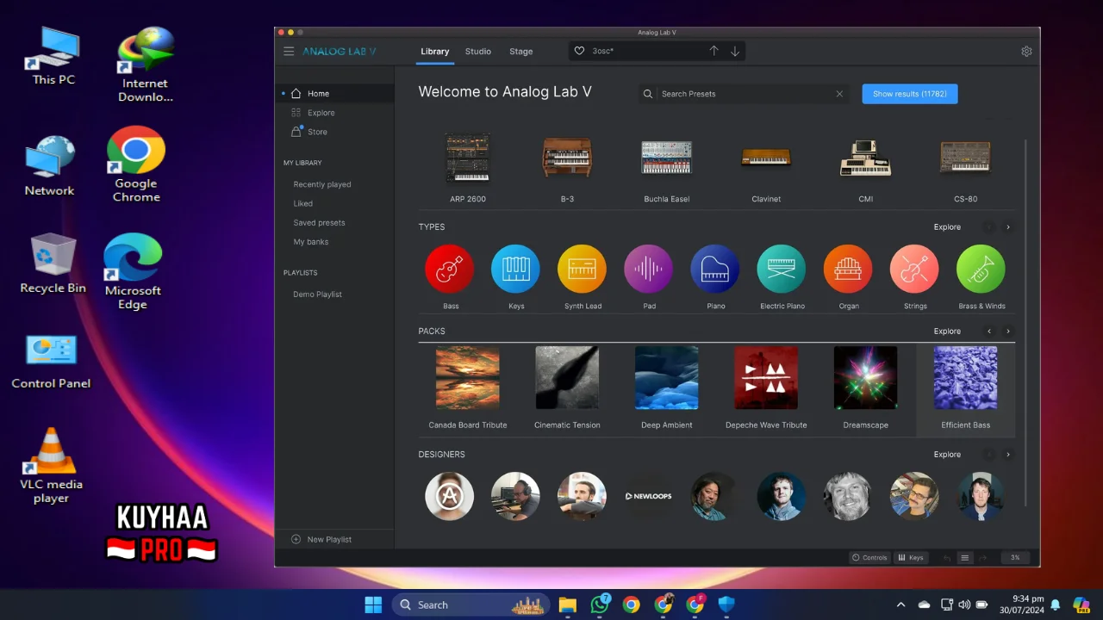Select the ARP 2600 instrument
This screenshot has width=1103, height=620.
point(468,167)
